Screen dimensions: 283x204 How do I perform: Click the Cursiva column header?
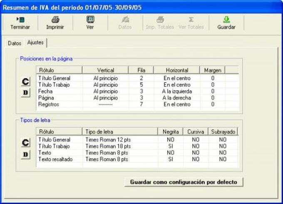tap(196, 132)
